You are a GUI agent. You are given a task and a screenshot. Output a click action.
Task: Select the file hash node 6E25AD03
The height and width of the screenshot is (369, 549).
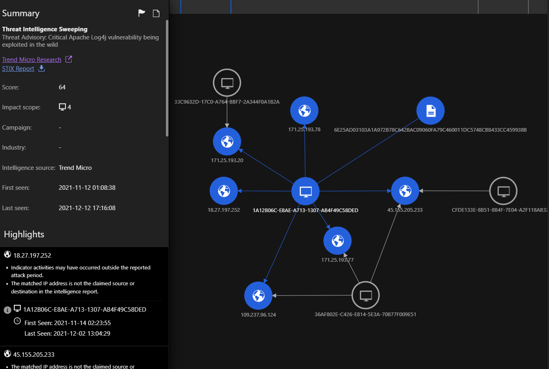click(x=431, y=111)
